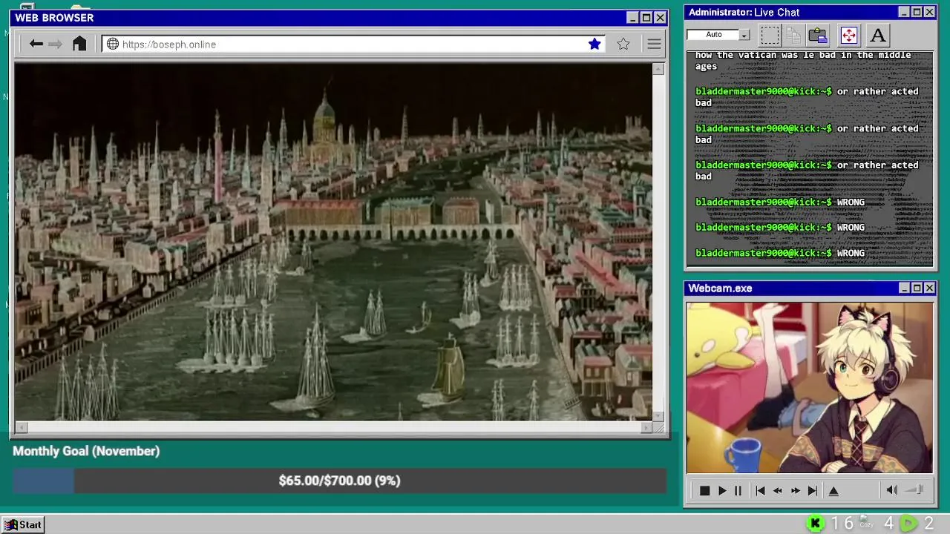Start playback in Webcam.exe
Screen dimensions: 950x534
click(721, 490)
